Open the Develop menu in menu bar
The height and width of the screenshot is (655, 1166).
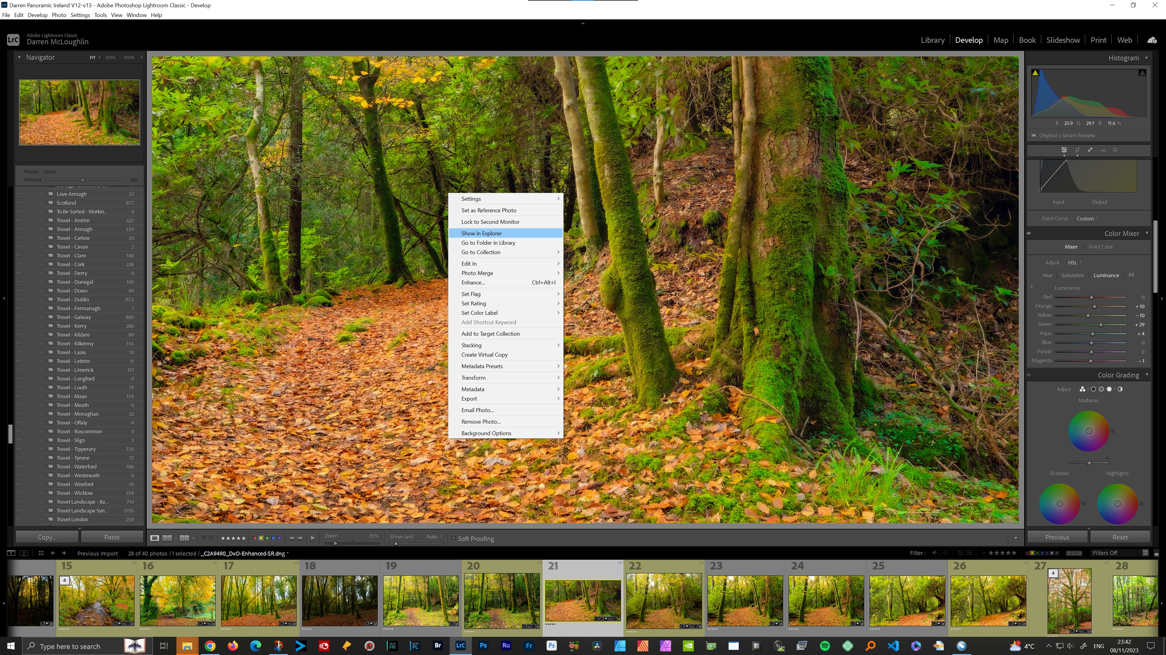pyautogui.click(x=37, y=15)
